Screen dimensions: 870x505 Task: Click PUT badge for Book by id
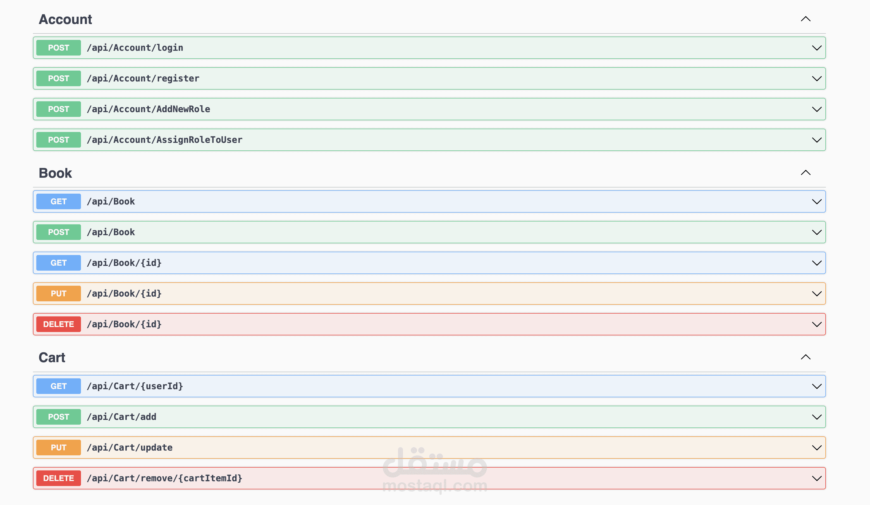coord(58,294)
